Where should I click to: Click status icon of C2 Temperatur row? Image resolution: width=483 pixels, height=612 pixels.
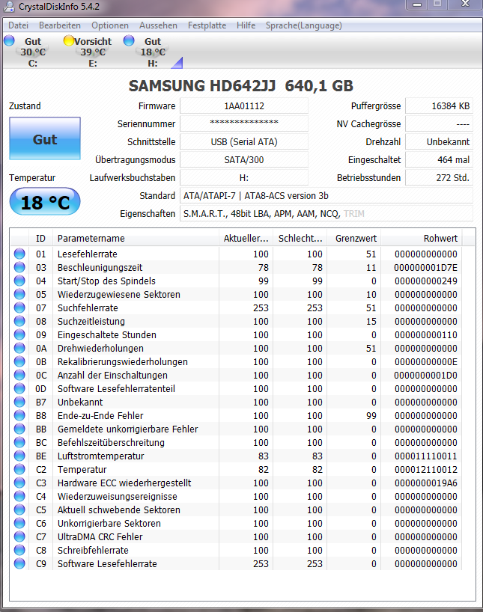[19, 469]
